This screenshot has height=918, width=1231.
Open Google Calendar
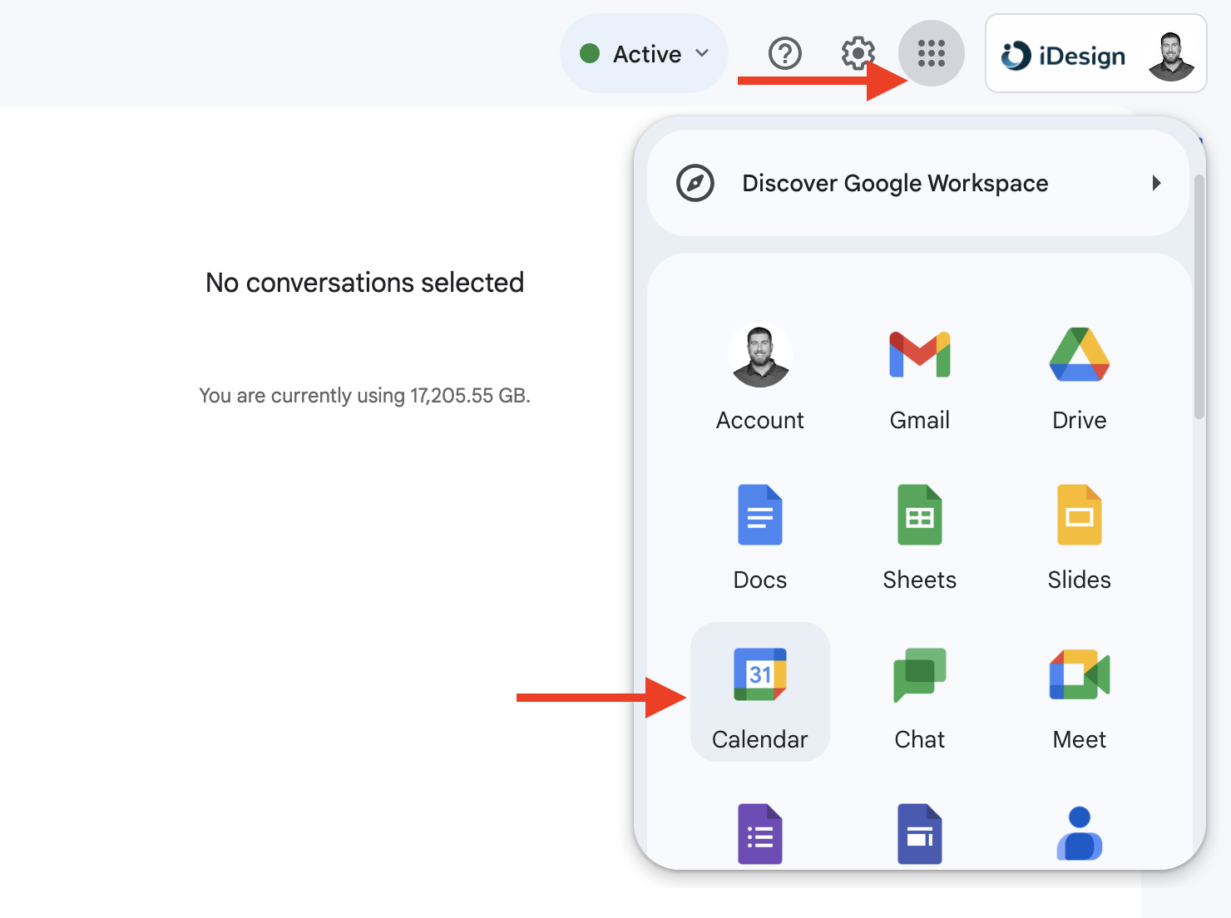pos(760,692)
